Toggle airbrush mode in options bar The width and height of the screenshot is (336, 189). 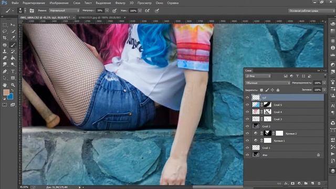147,10
